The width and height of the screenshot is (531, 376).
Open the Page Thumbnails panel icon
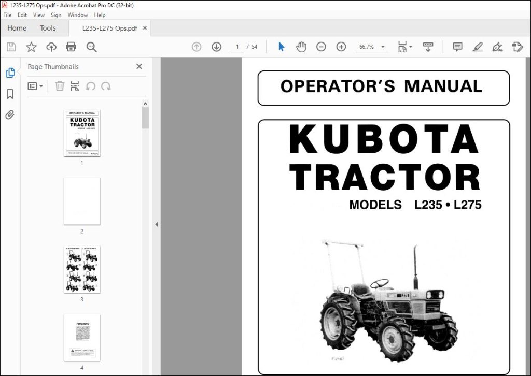(9, 73)
